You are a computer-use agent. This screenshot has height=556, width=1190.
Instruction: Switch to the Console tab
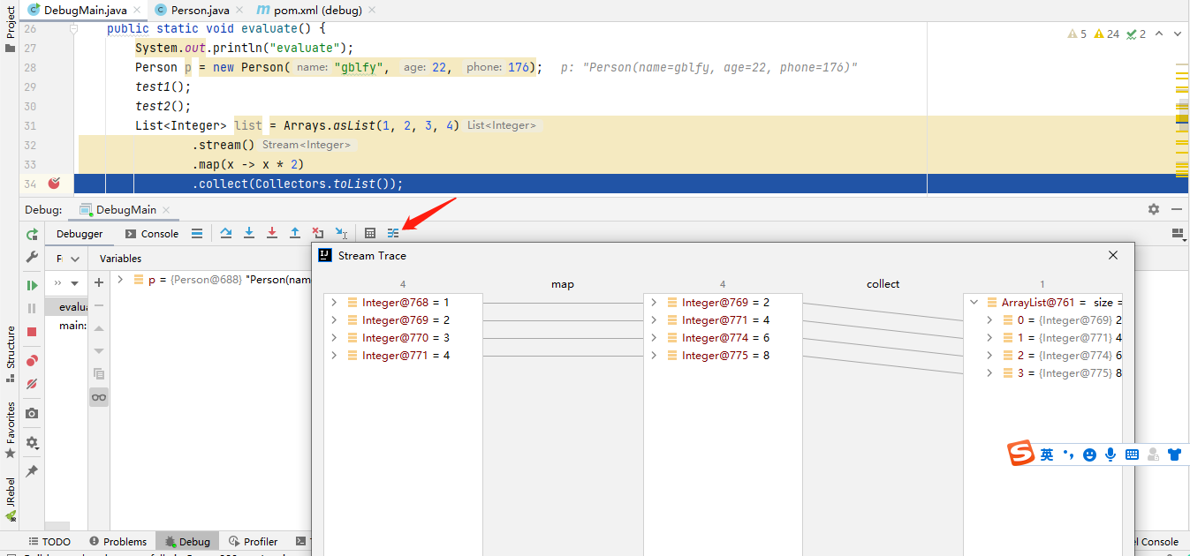point(152,234)
